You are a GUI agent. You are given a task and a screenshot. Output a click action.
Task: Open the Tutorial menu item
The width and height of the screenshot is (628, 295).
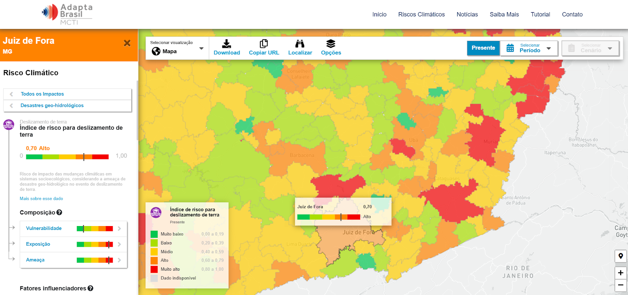(x=540, y=14)
